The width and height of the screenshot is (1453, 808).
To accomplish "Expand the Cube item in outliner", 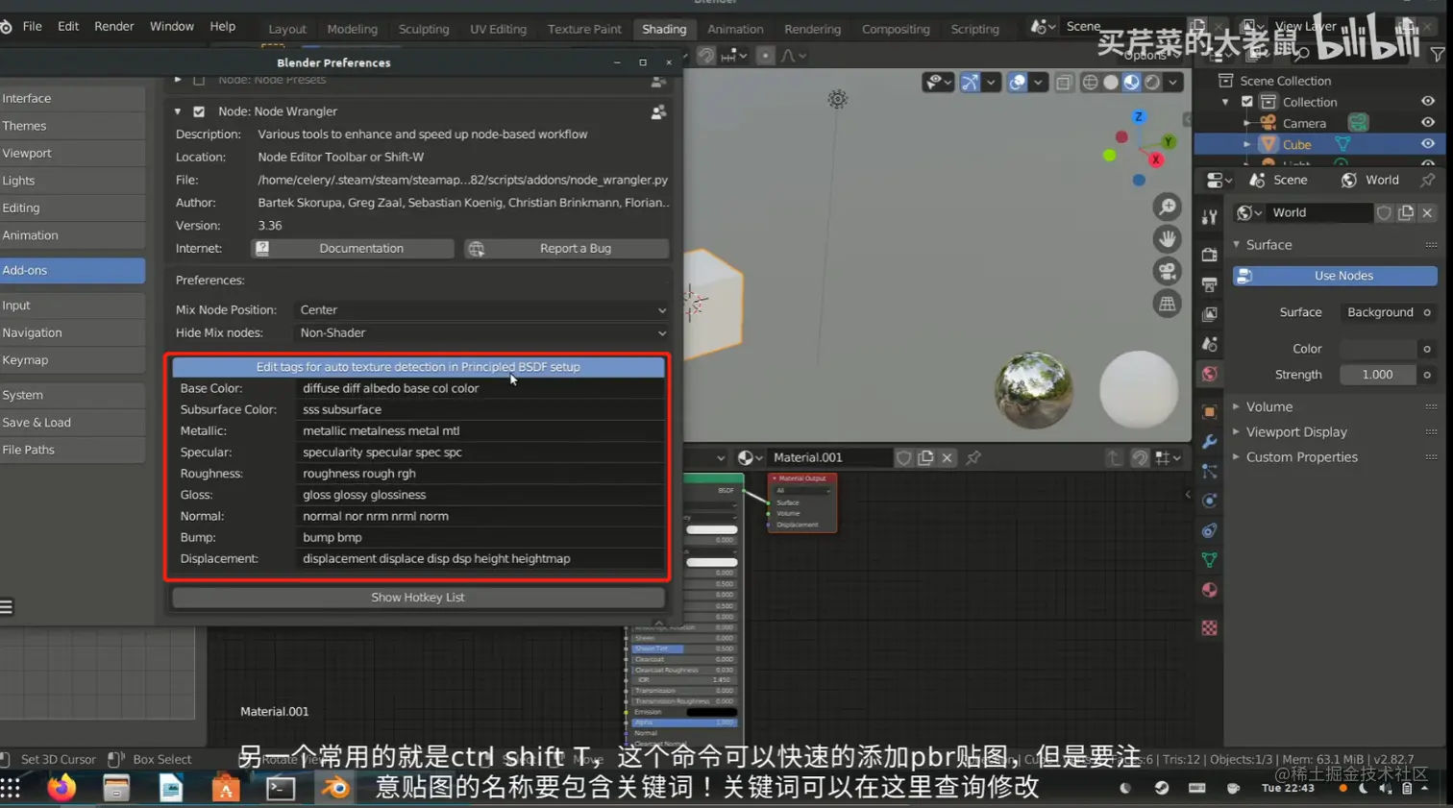I will (1247, 144).
